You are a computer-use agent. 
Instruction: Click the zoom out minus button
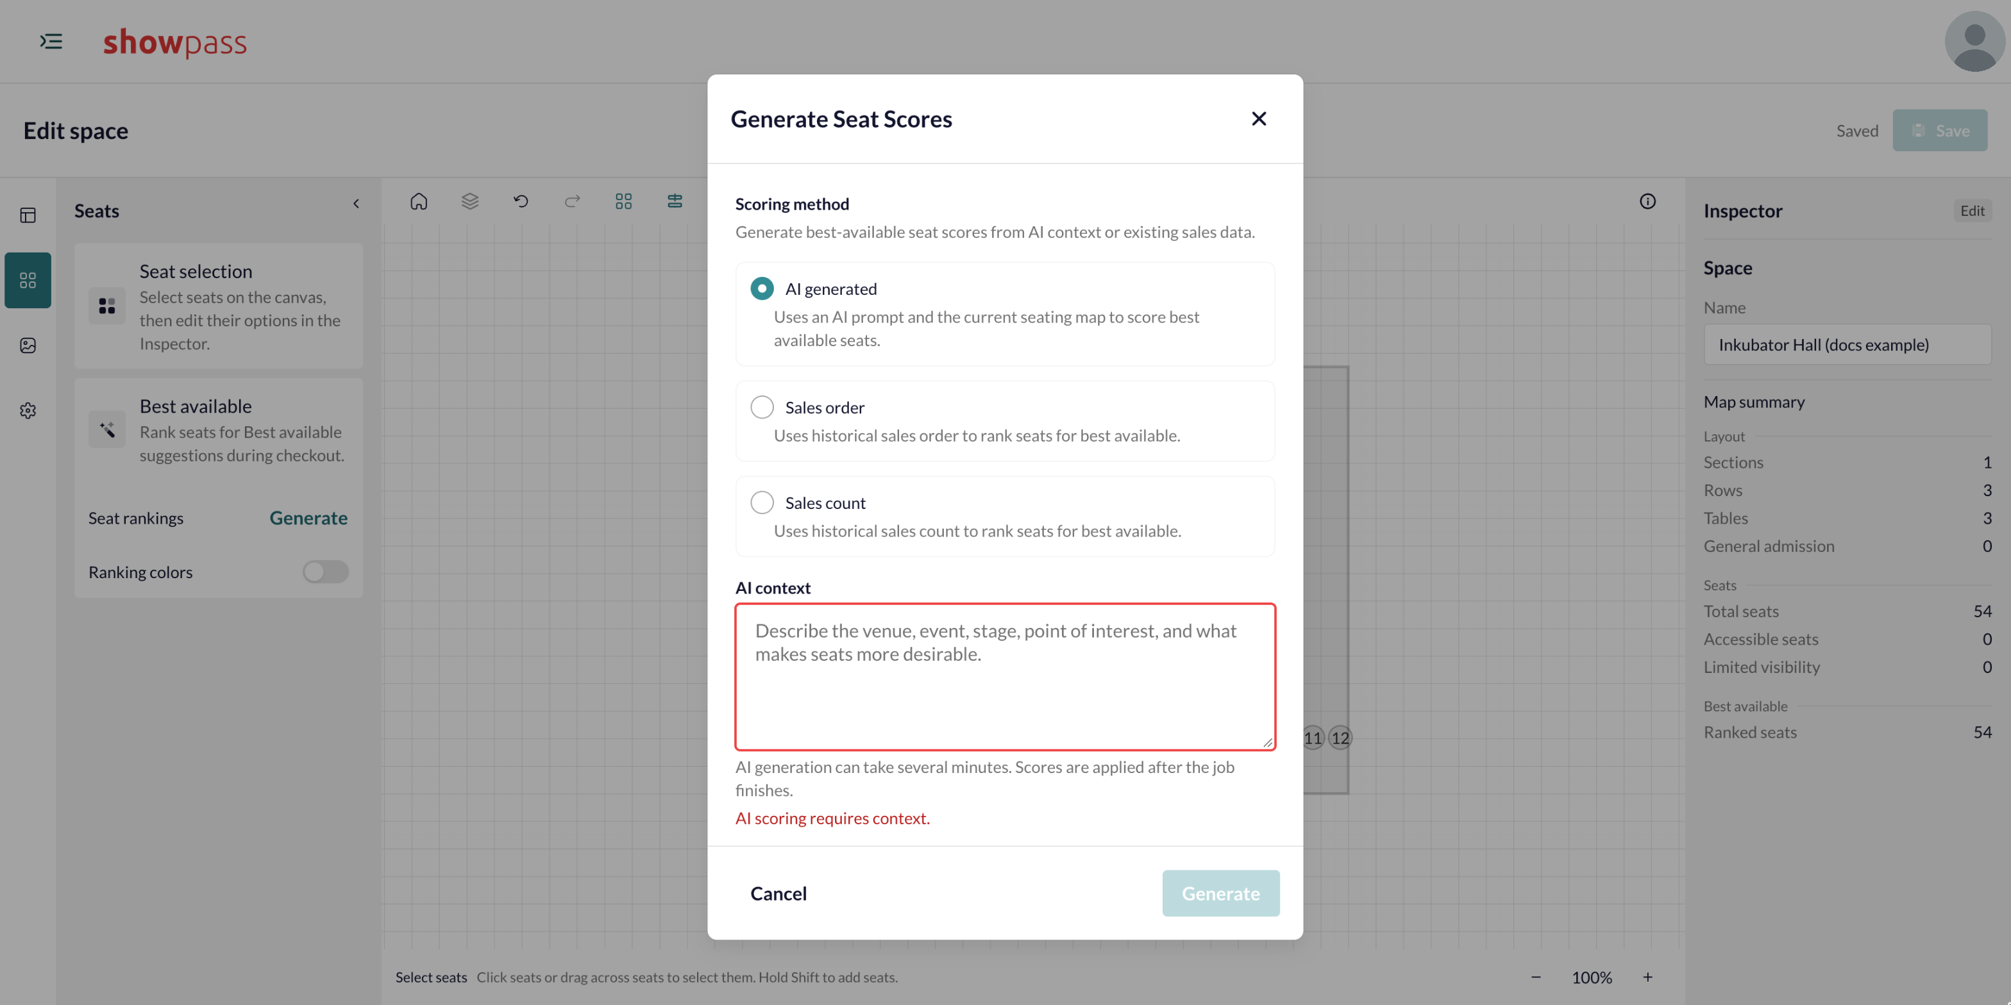[1536, 977]
